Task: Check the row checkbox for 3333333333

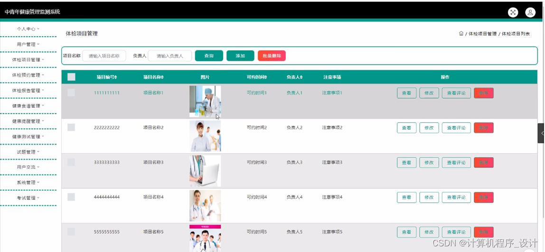Action: pos(71,162)
